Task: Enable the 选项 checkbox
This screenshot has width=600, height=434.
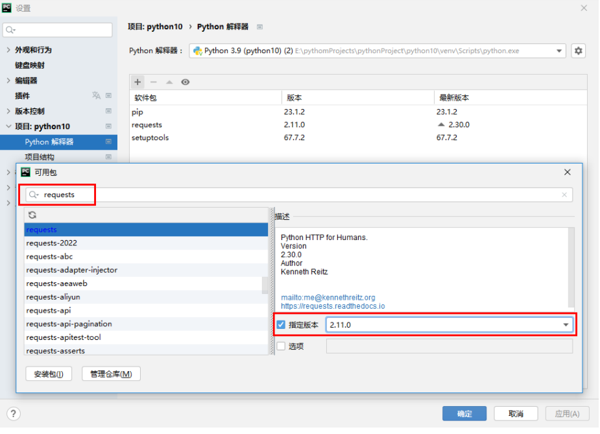Action: pyautogui.click(x=282, y=346)
